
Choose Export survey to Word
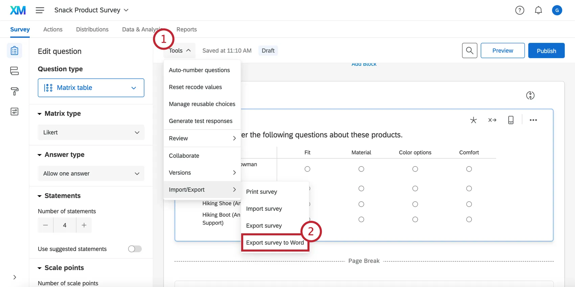(275, 243)
